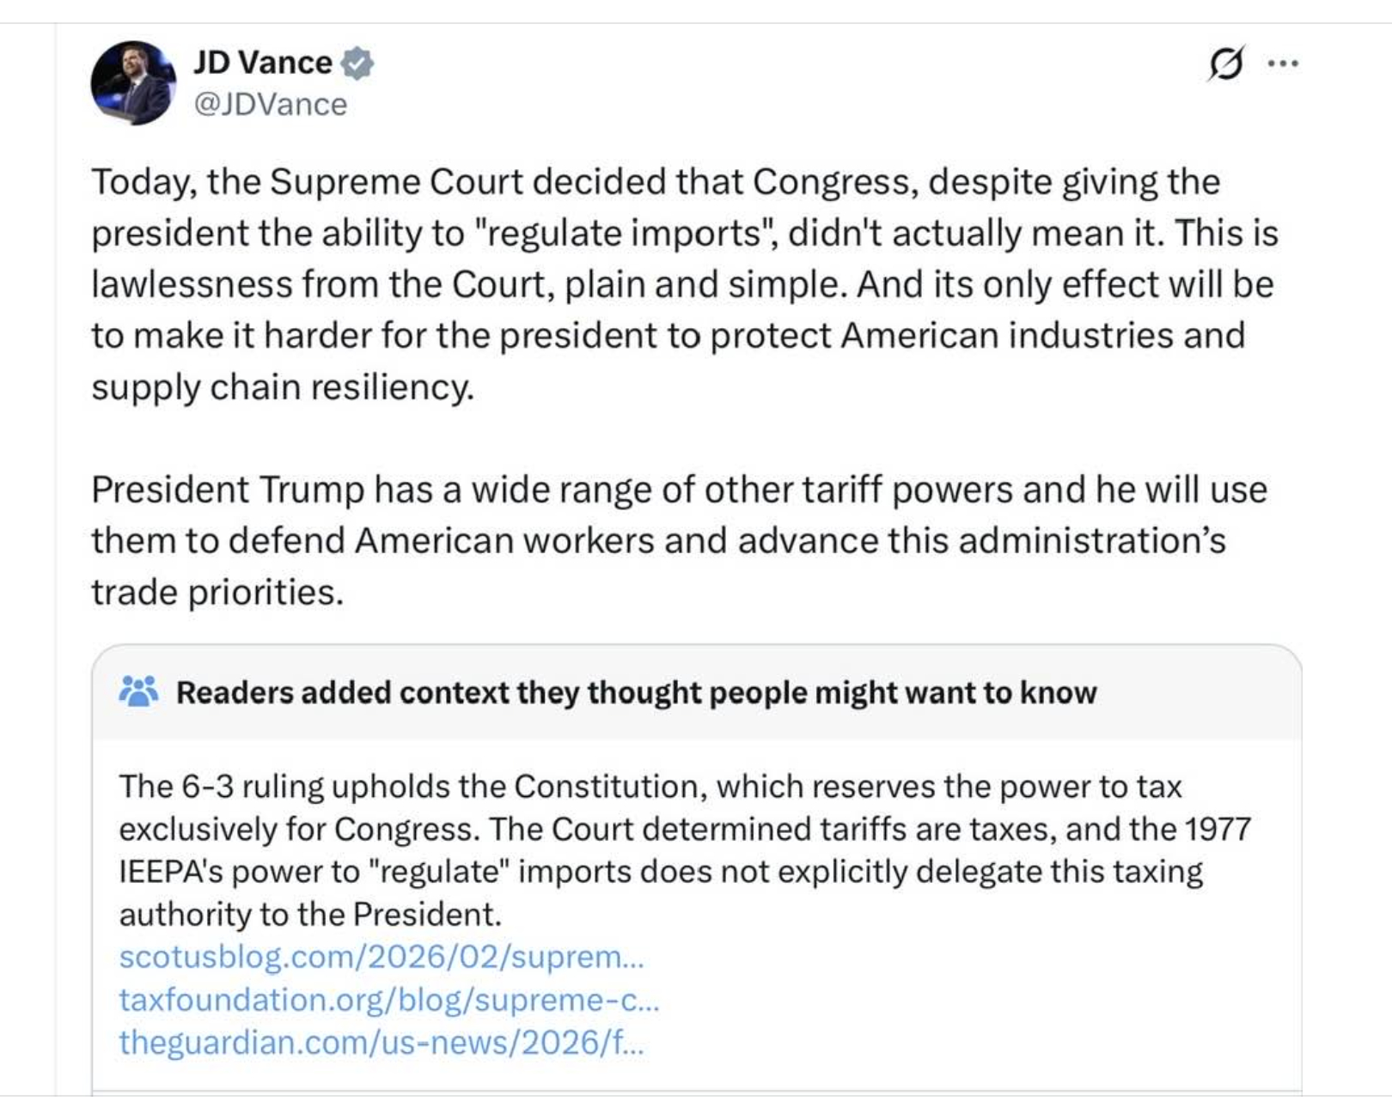Open the @JDVance handle link
Image resolution: width=1392 pixels, height=1101 pixels.
pyautogui.click(x=271, y=104)
